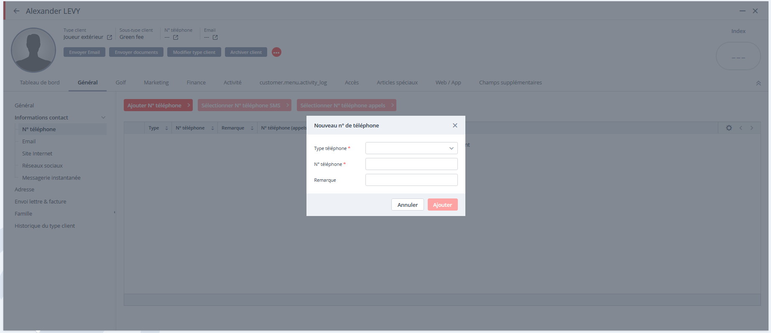Select Envoi lettre & facture in side menu
Viewport: 771px width, 333px height.
click(41, 202)
